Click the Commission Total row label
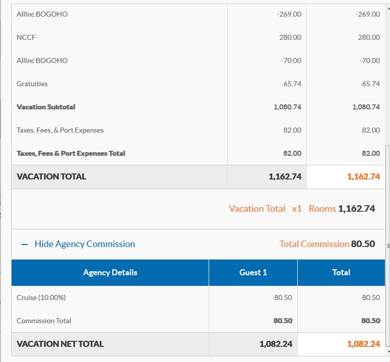 44,321
